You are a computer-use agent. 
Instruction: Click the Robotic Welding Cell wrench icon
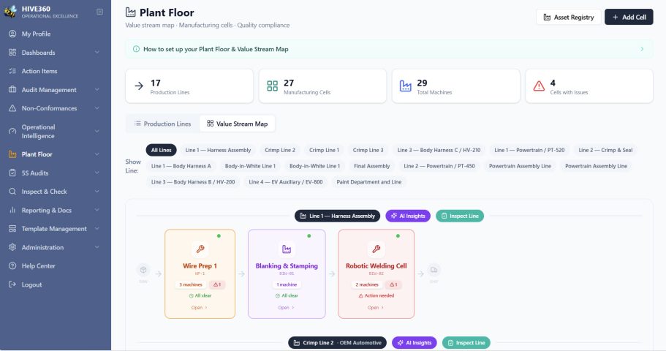click(376, 249)
